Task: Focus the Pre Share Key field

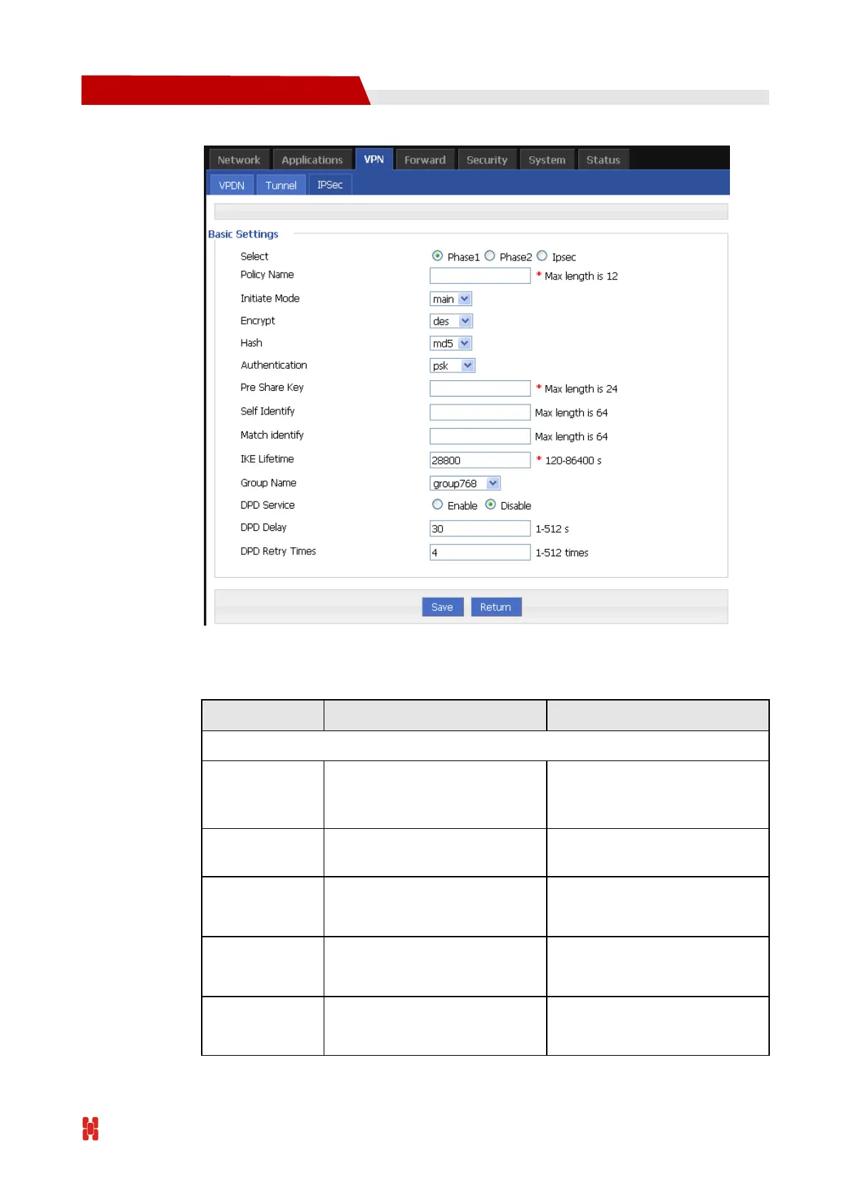Action: click(x=480, y=388)
